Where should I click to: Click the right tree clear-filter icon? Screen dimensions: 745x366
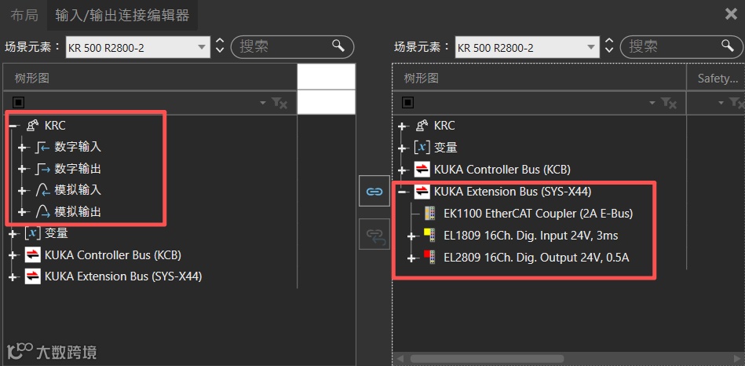(669, 103)
